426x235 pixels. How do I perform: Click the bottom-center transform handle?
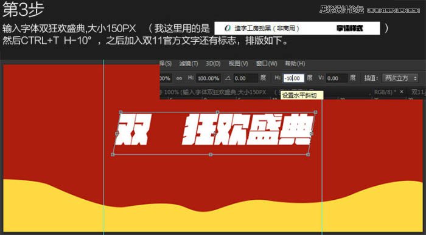[211, 154]
